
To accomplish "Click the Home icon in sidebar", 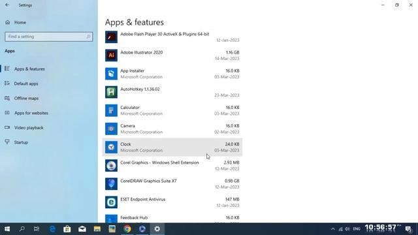I will coord(7,22).
